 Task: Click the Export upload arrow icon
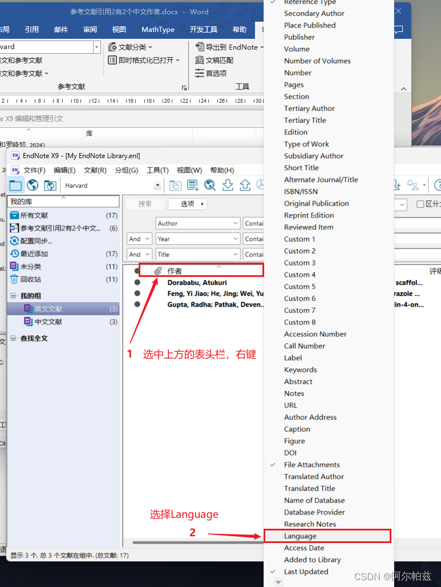tap(245, 186)
